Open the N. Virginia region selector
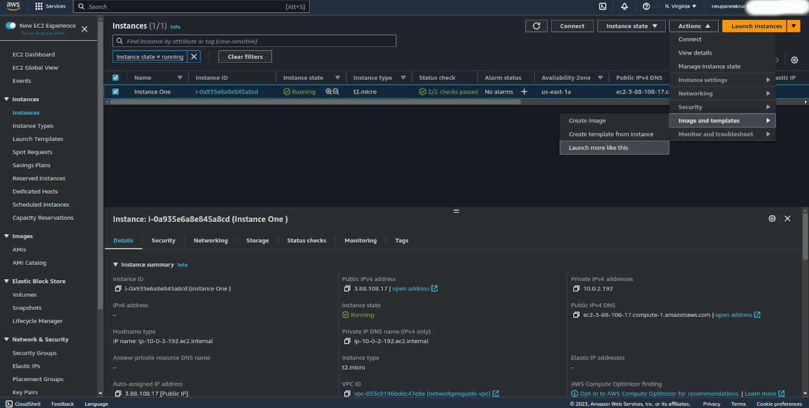 (x=680, y=6)
